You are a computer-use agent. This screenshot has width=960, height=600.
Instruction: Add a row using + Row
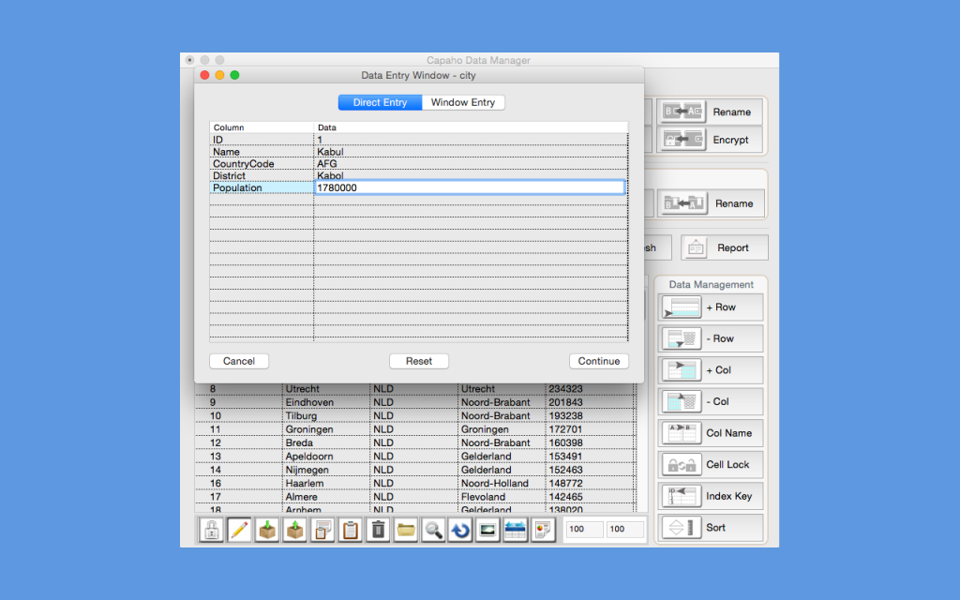[x=711, y=307]
